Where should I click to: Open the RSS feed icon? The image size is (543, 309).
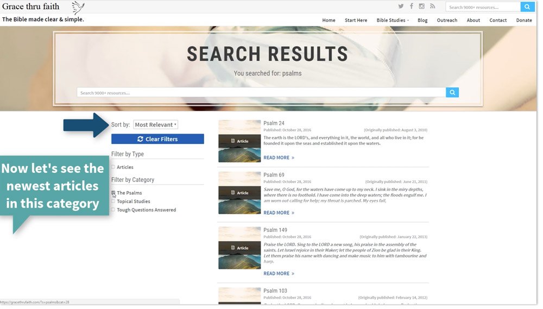coord(433,6)
